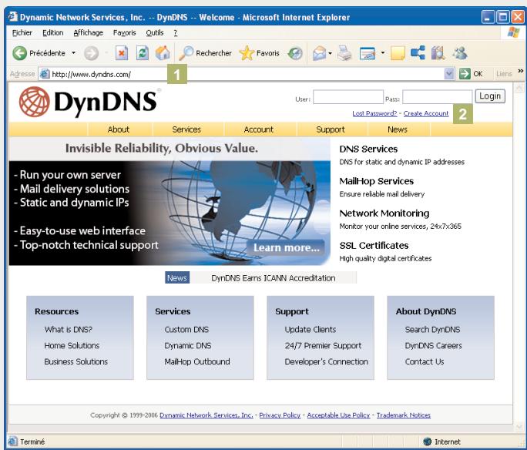Open DynDNS Earns ICANN Accreditation news

pyautogui.click(x=274, y=278)
